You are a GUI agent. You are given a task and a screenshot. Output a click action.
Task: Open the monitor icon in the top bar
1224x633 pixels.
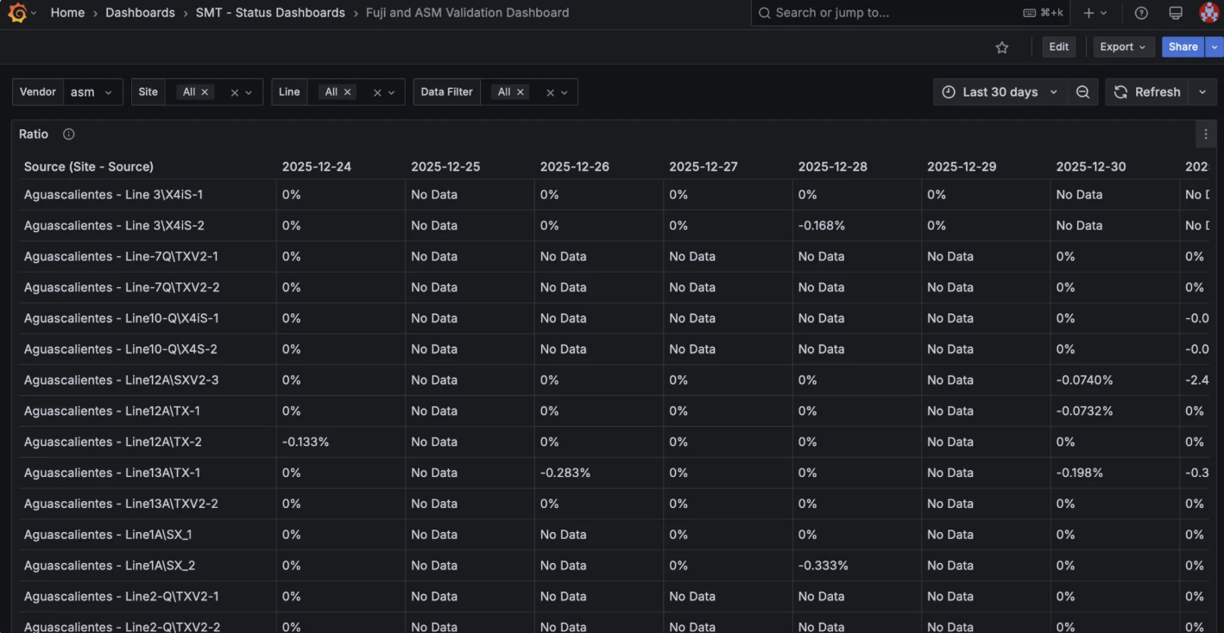tap(1175, 12)
